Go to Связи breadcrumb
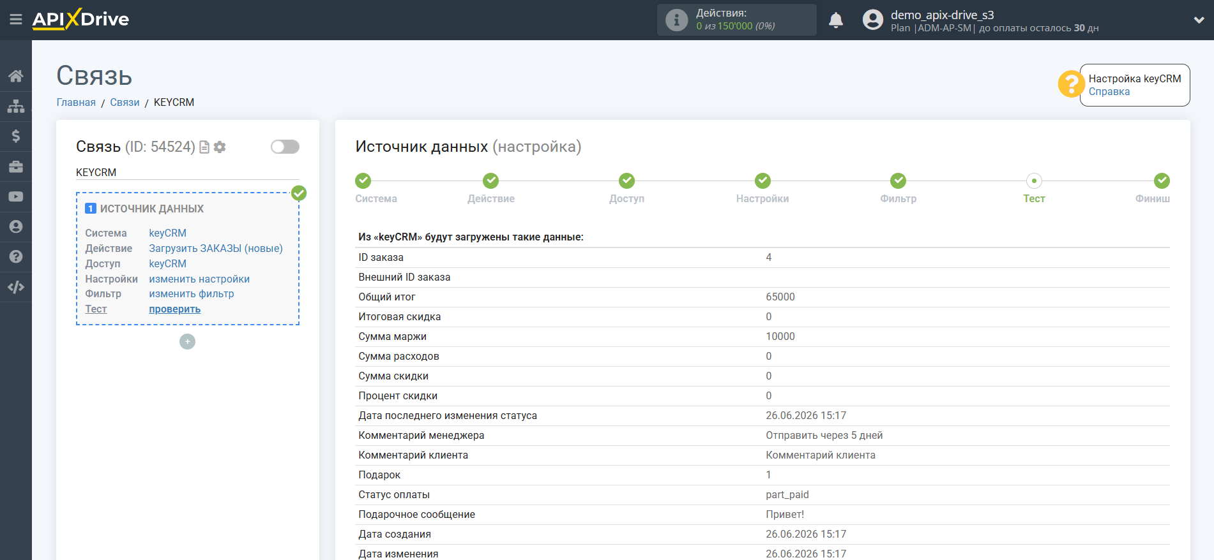This screenshot has height=560, width=1214. [125, 102]
